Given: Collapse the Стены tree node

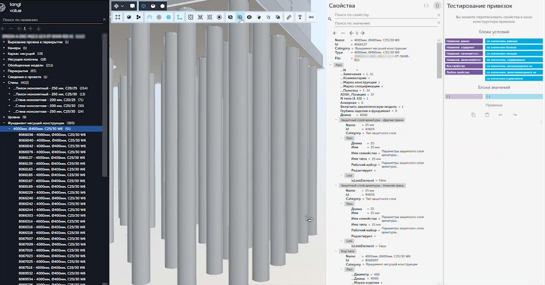Looking at the screenshot, I should click(x=4, y=82).
